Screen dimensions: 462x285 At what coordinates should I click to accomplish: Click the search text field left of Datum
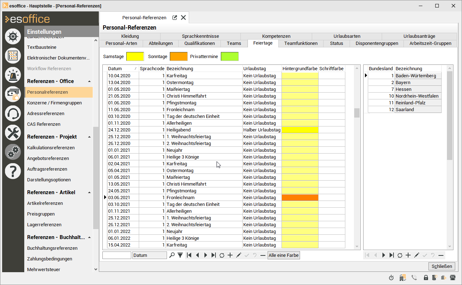click(117, 255)
